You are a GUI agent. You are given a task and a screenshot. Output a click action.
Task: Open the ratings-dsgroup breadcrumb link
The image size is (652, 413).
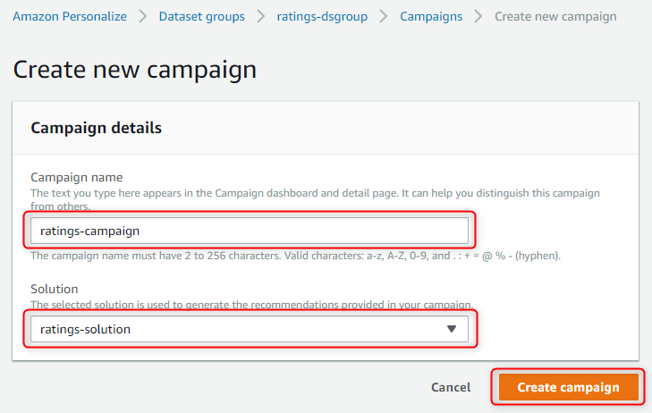point(322,17)
